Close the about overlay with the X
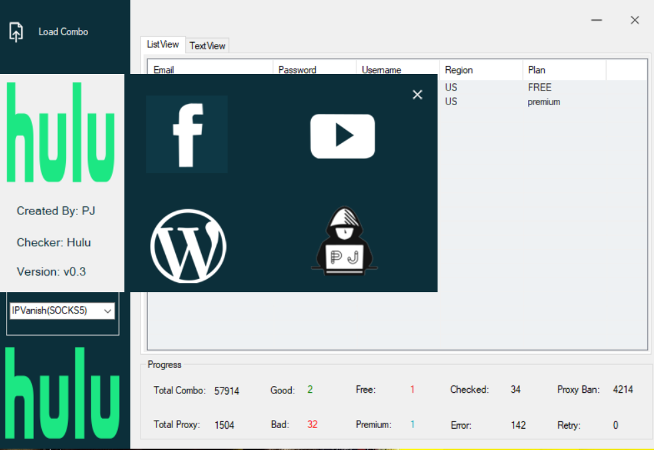Viewport: 654px width, 450px height. (418, 95)
